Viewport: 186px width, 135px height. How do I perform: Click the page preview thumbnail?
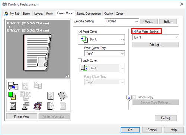(x=38, y=49)
